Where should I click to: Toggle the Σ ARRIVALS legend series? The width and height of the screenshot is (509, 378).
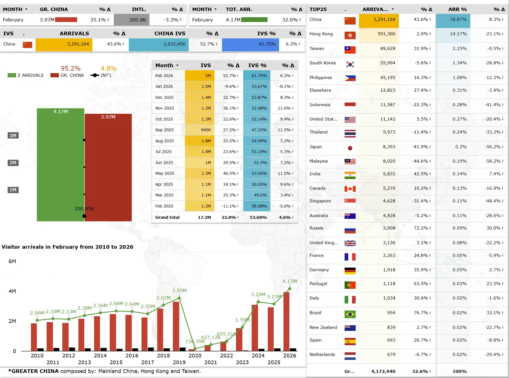[x=26, y=75]
